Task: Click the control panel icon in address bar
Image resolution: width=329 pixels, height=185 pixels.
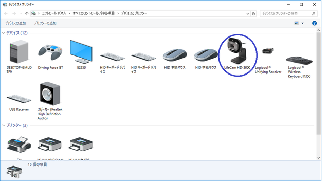Action: [33, 14]
